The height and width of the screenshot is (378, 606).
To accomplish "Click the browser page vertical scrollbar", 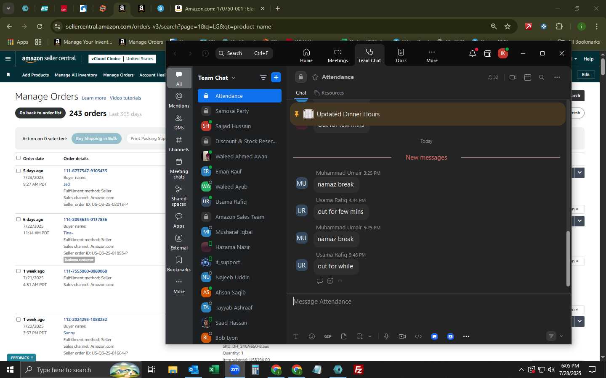I will (603, 67).
